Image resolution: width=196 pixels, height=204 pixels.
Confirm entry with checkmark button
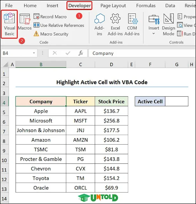tap(68, 53)
